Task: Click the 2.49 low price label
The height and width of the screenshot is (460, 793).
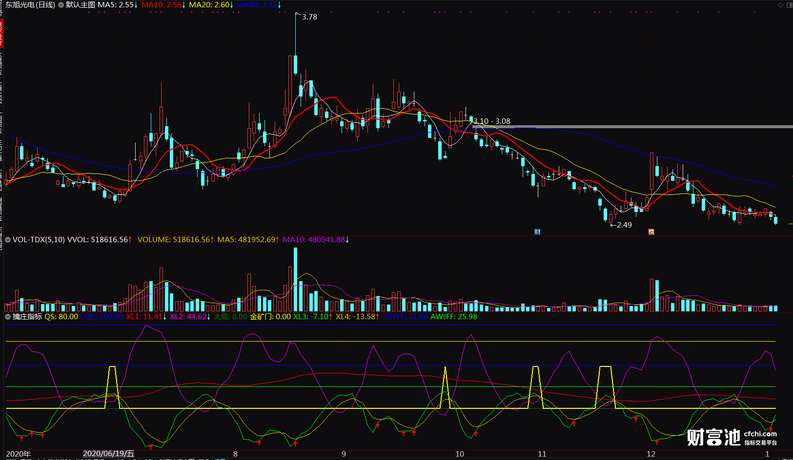Action: (x=624, y=225)
